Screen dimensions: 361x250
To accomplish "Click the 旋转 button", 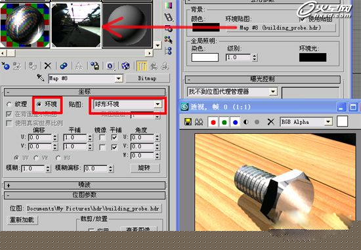I will [145, 168].
